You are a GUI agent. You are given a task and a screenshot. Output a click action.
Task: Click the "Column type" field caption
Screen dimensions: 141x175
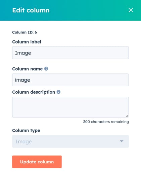26,130
